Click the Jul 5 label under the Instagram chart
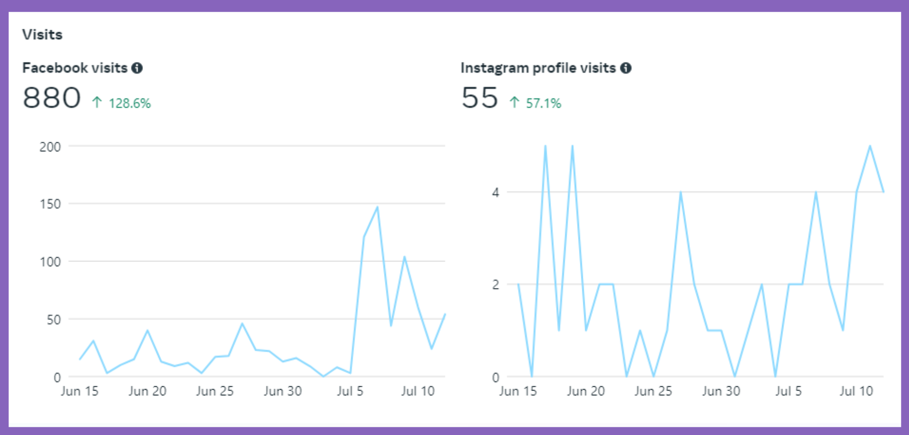This screenshot has width=909, height=435. coord(788,391)
